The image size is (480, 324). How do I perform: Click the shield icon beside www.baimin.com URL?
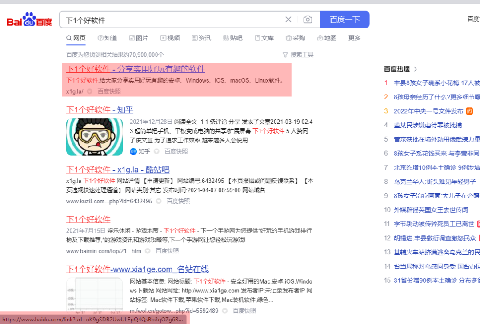148,251
